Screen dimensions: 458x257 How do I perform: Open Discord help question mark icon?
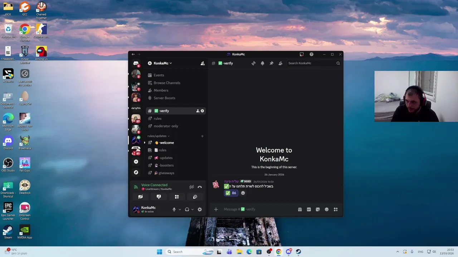[x=311, y=54]
